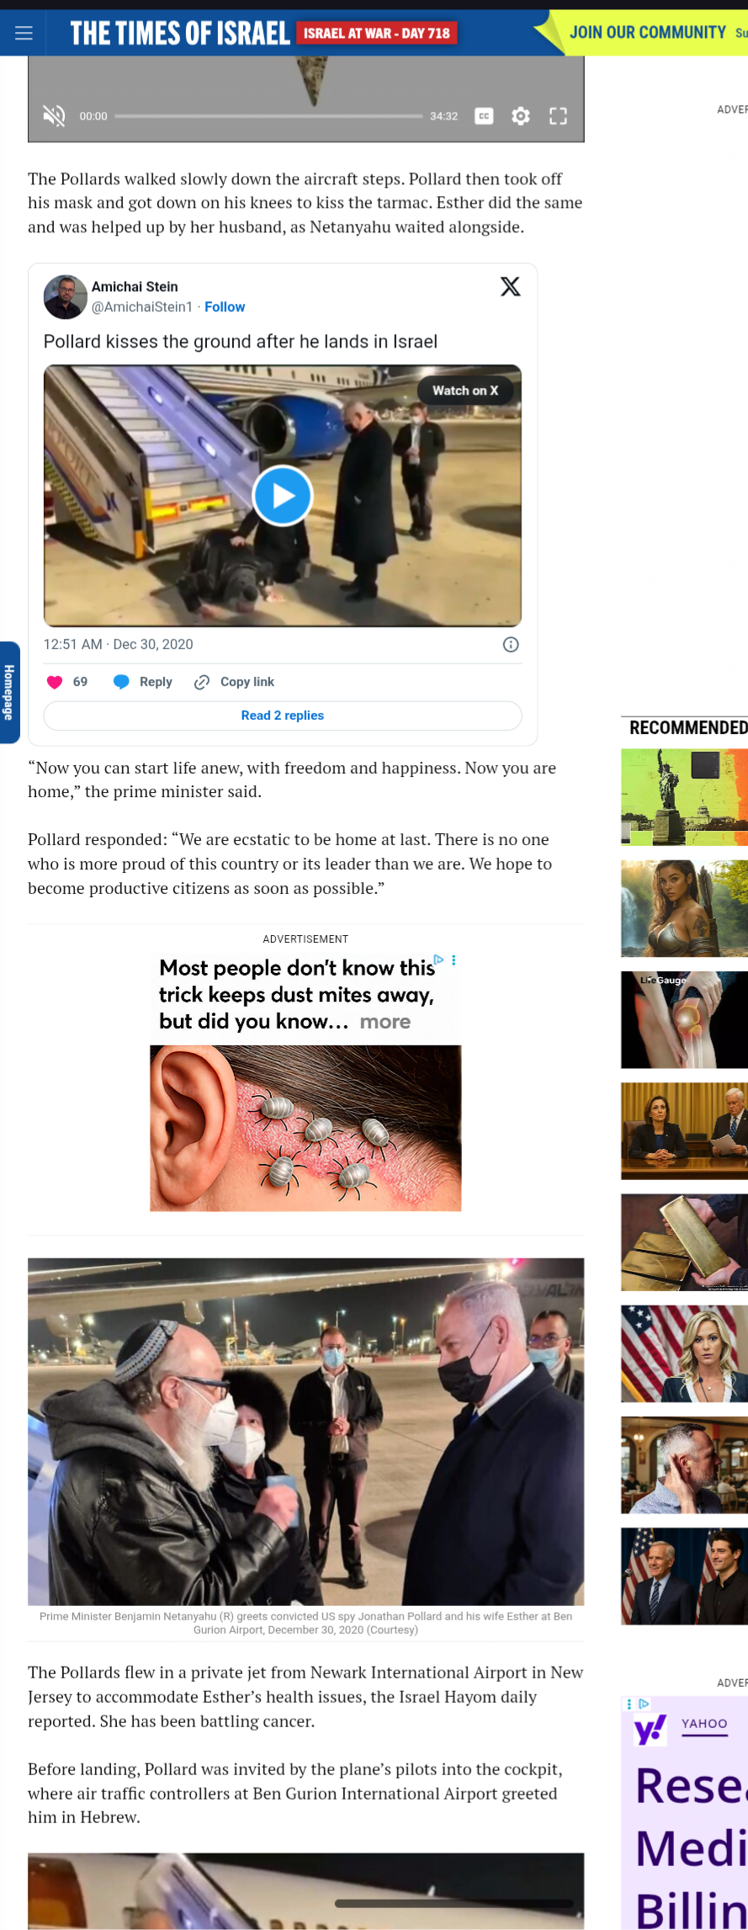The height and width of the screenshot is (1930, 748).
Task: Open the tweet info icon
Action: [511, 645]
